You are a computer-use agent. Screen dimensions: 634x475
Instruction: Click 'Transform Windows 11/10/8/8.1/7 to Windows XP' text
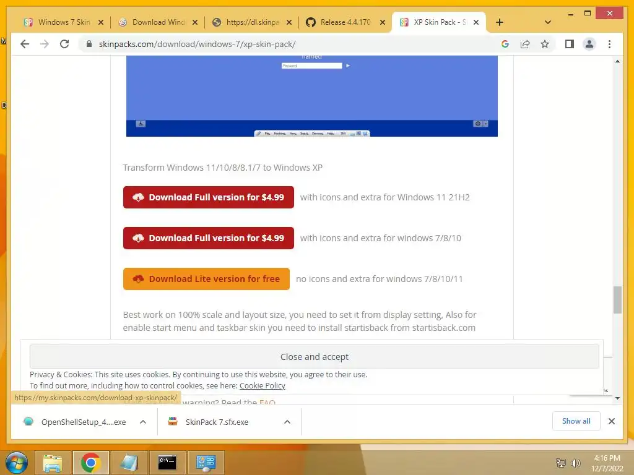click(x=223, y=168)
